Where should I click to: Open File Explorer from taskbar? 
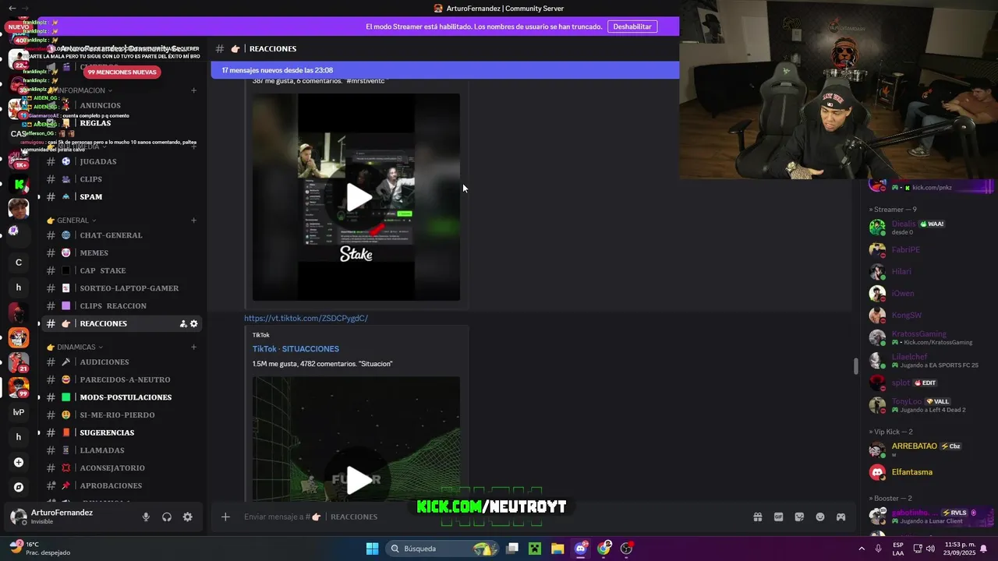click(x=557, y=549)
